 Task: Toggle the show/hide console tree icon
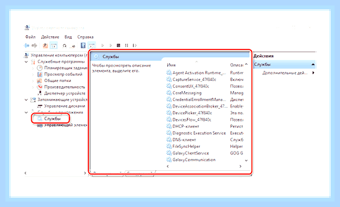tap(54, 46)
